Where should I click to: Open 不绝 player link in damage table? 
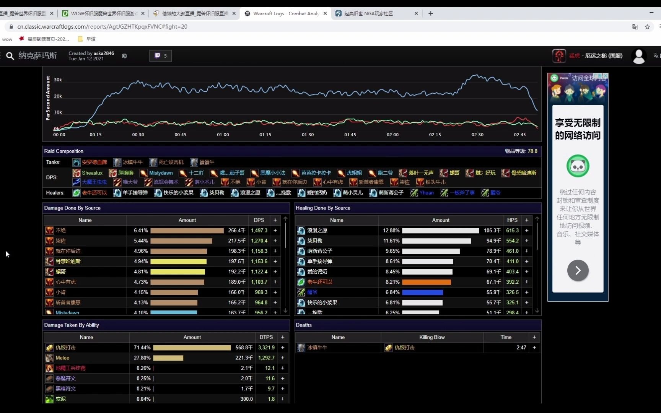pyautogui.click(x=61, y=231)
